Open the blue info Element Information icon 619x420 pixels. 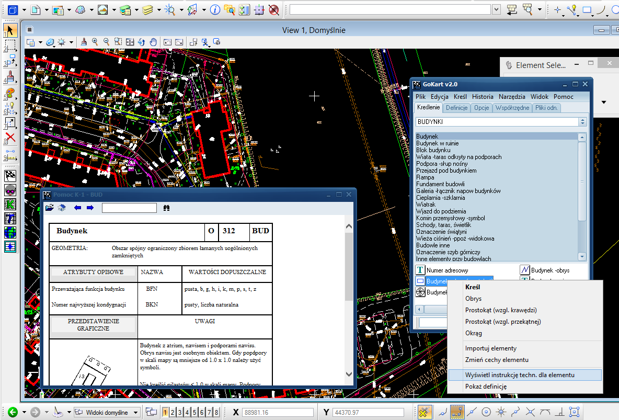[215, 9]
